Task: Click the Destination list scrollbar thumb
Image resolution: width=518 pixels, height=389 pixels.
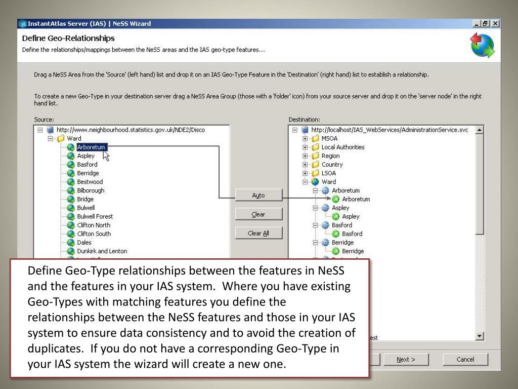Action: coord(480,184)
